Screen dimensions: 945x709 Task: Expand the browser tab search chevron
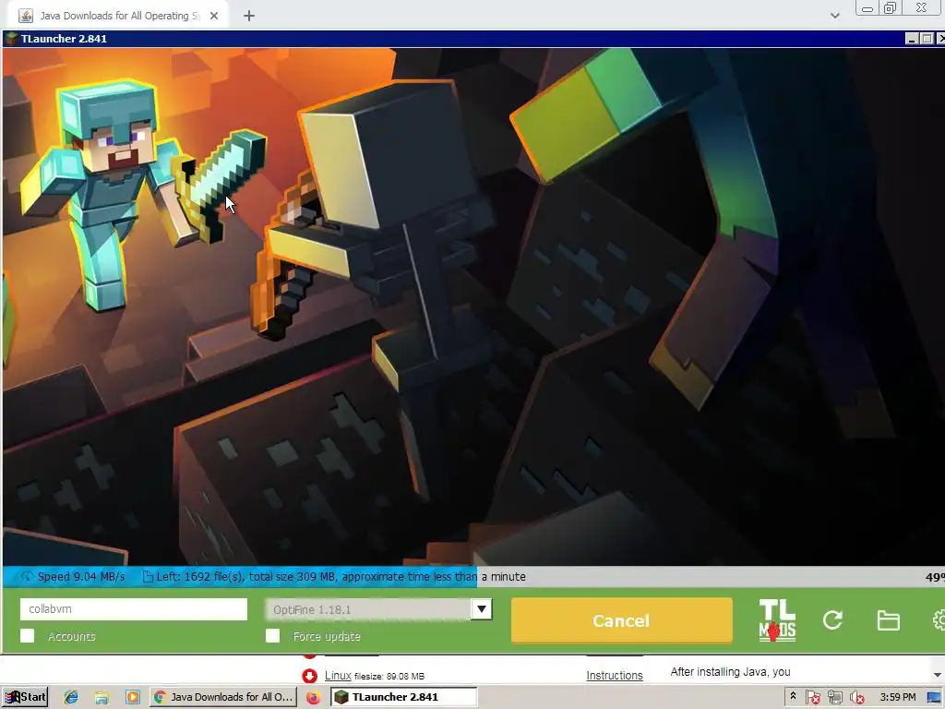pyautogui.click(x=834, y=16)
